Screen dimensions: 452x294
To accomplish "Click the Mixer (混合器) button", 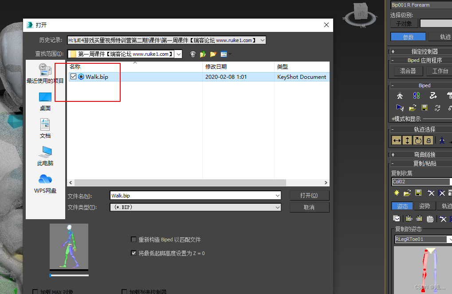I will pyautogui.click(x=408, y=71).
